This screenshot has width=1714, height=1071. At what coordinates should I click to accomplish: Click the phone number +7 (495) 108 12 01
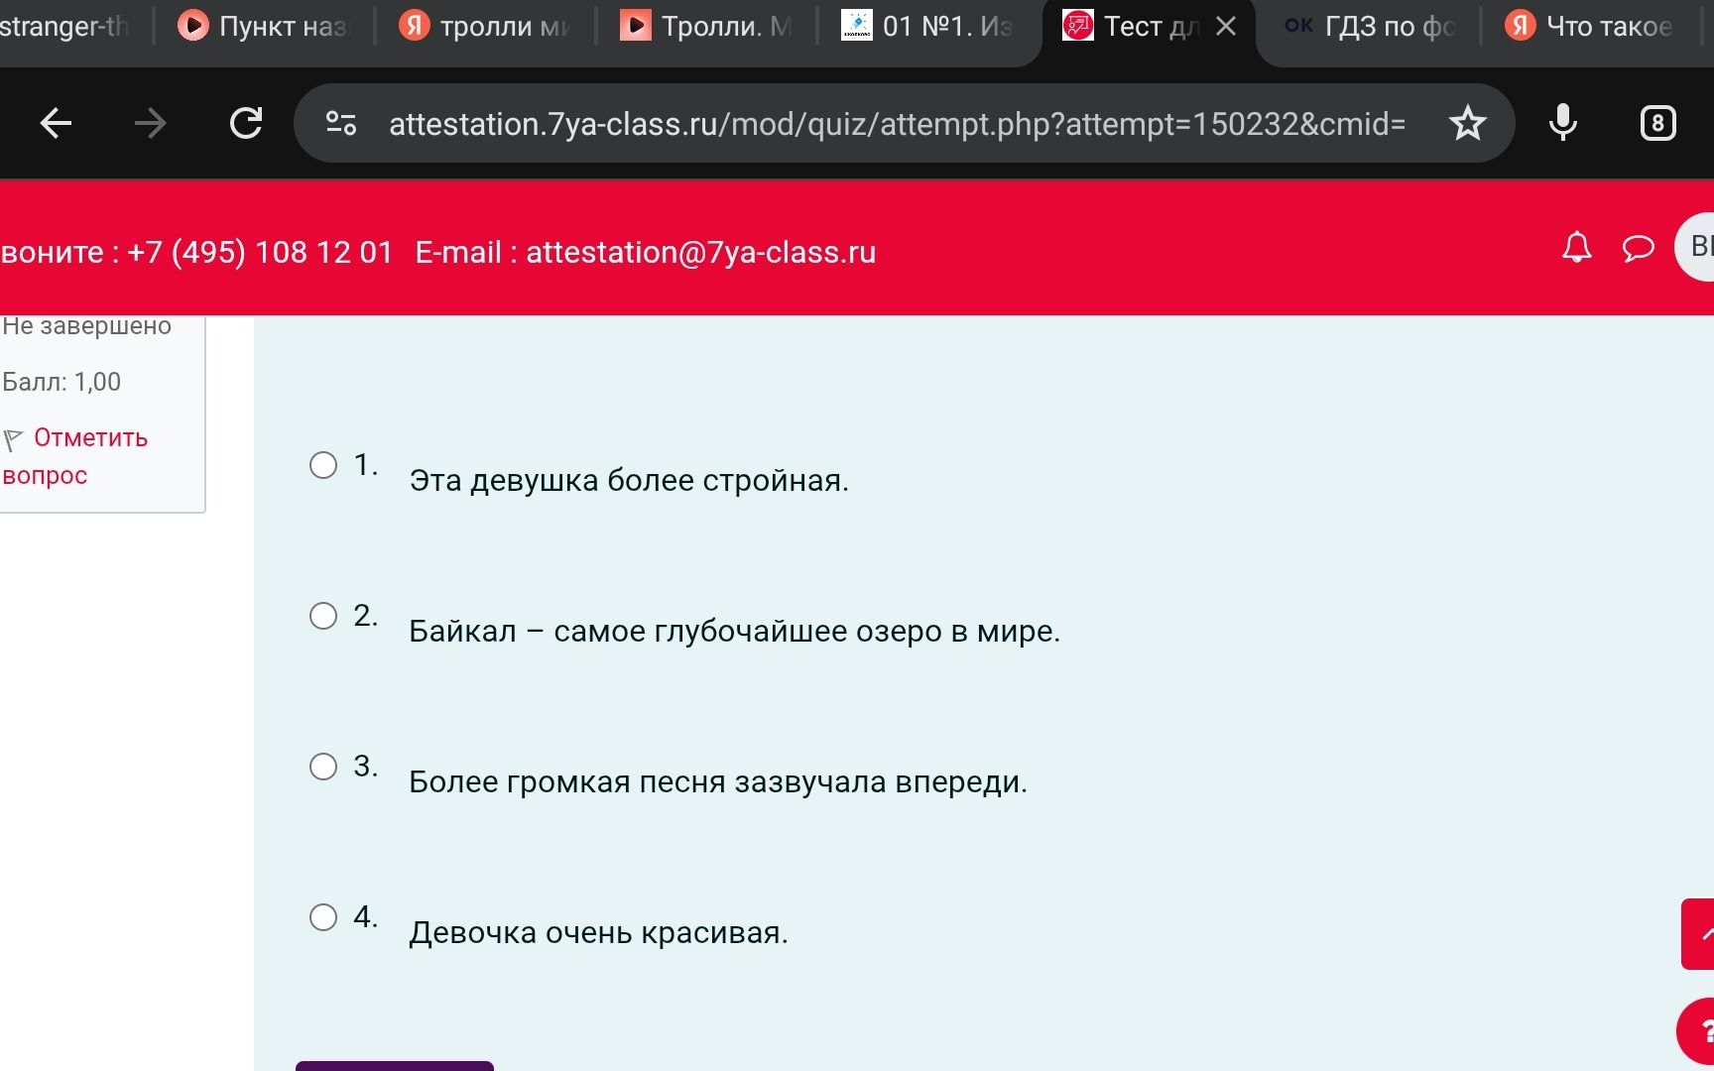260,252
